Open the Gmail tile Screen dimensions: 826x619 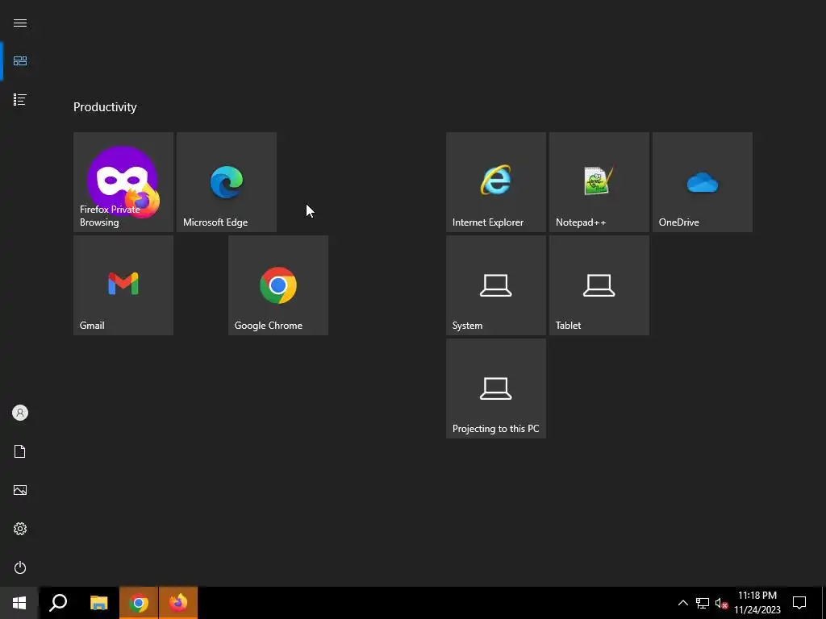(x=123, y=285)
